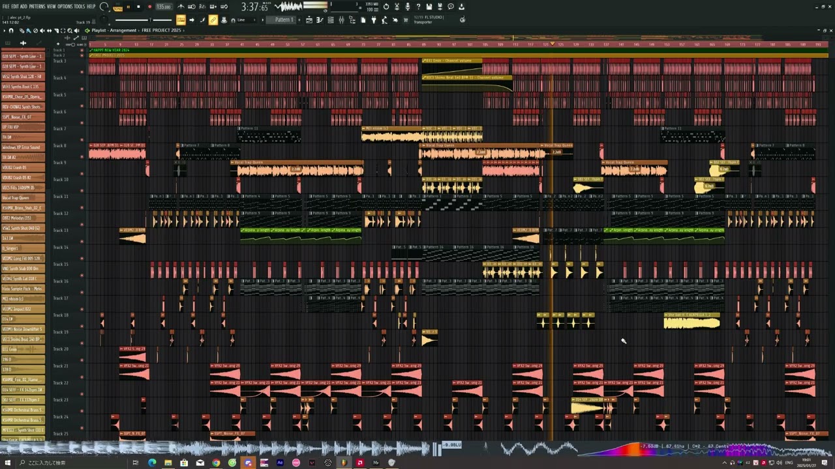The height and width of the screenshot is (469, 835).
Task: Toggle Pattern/Song mode button
Action: [x=118, y=8]
